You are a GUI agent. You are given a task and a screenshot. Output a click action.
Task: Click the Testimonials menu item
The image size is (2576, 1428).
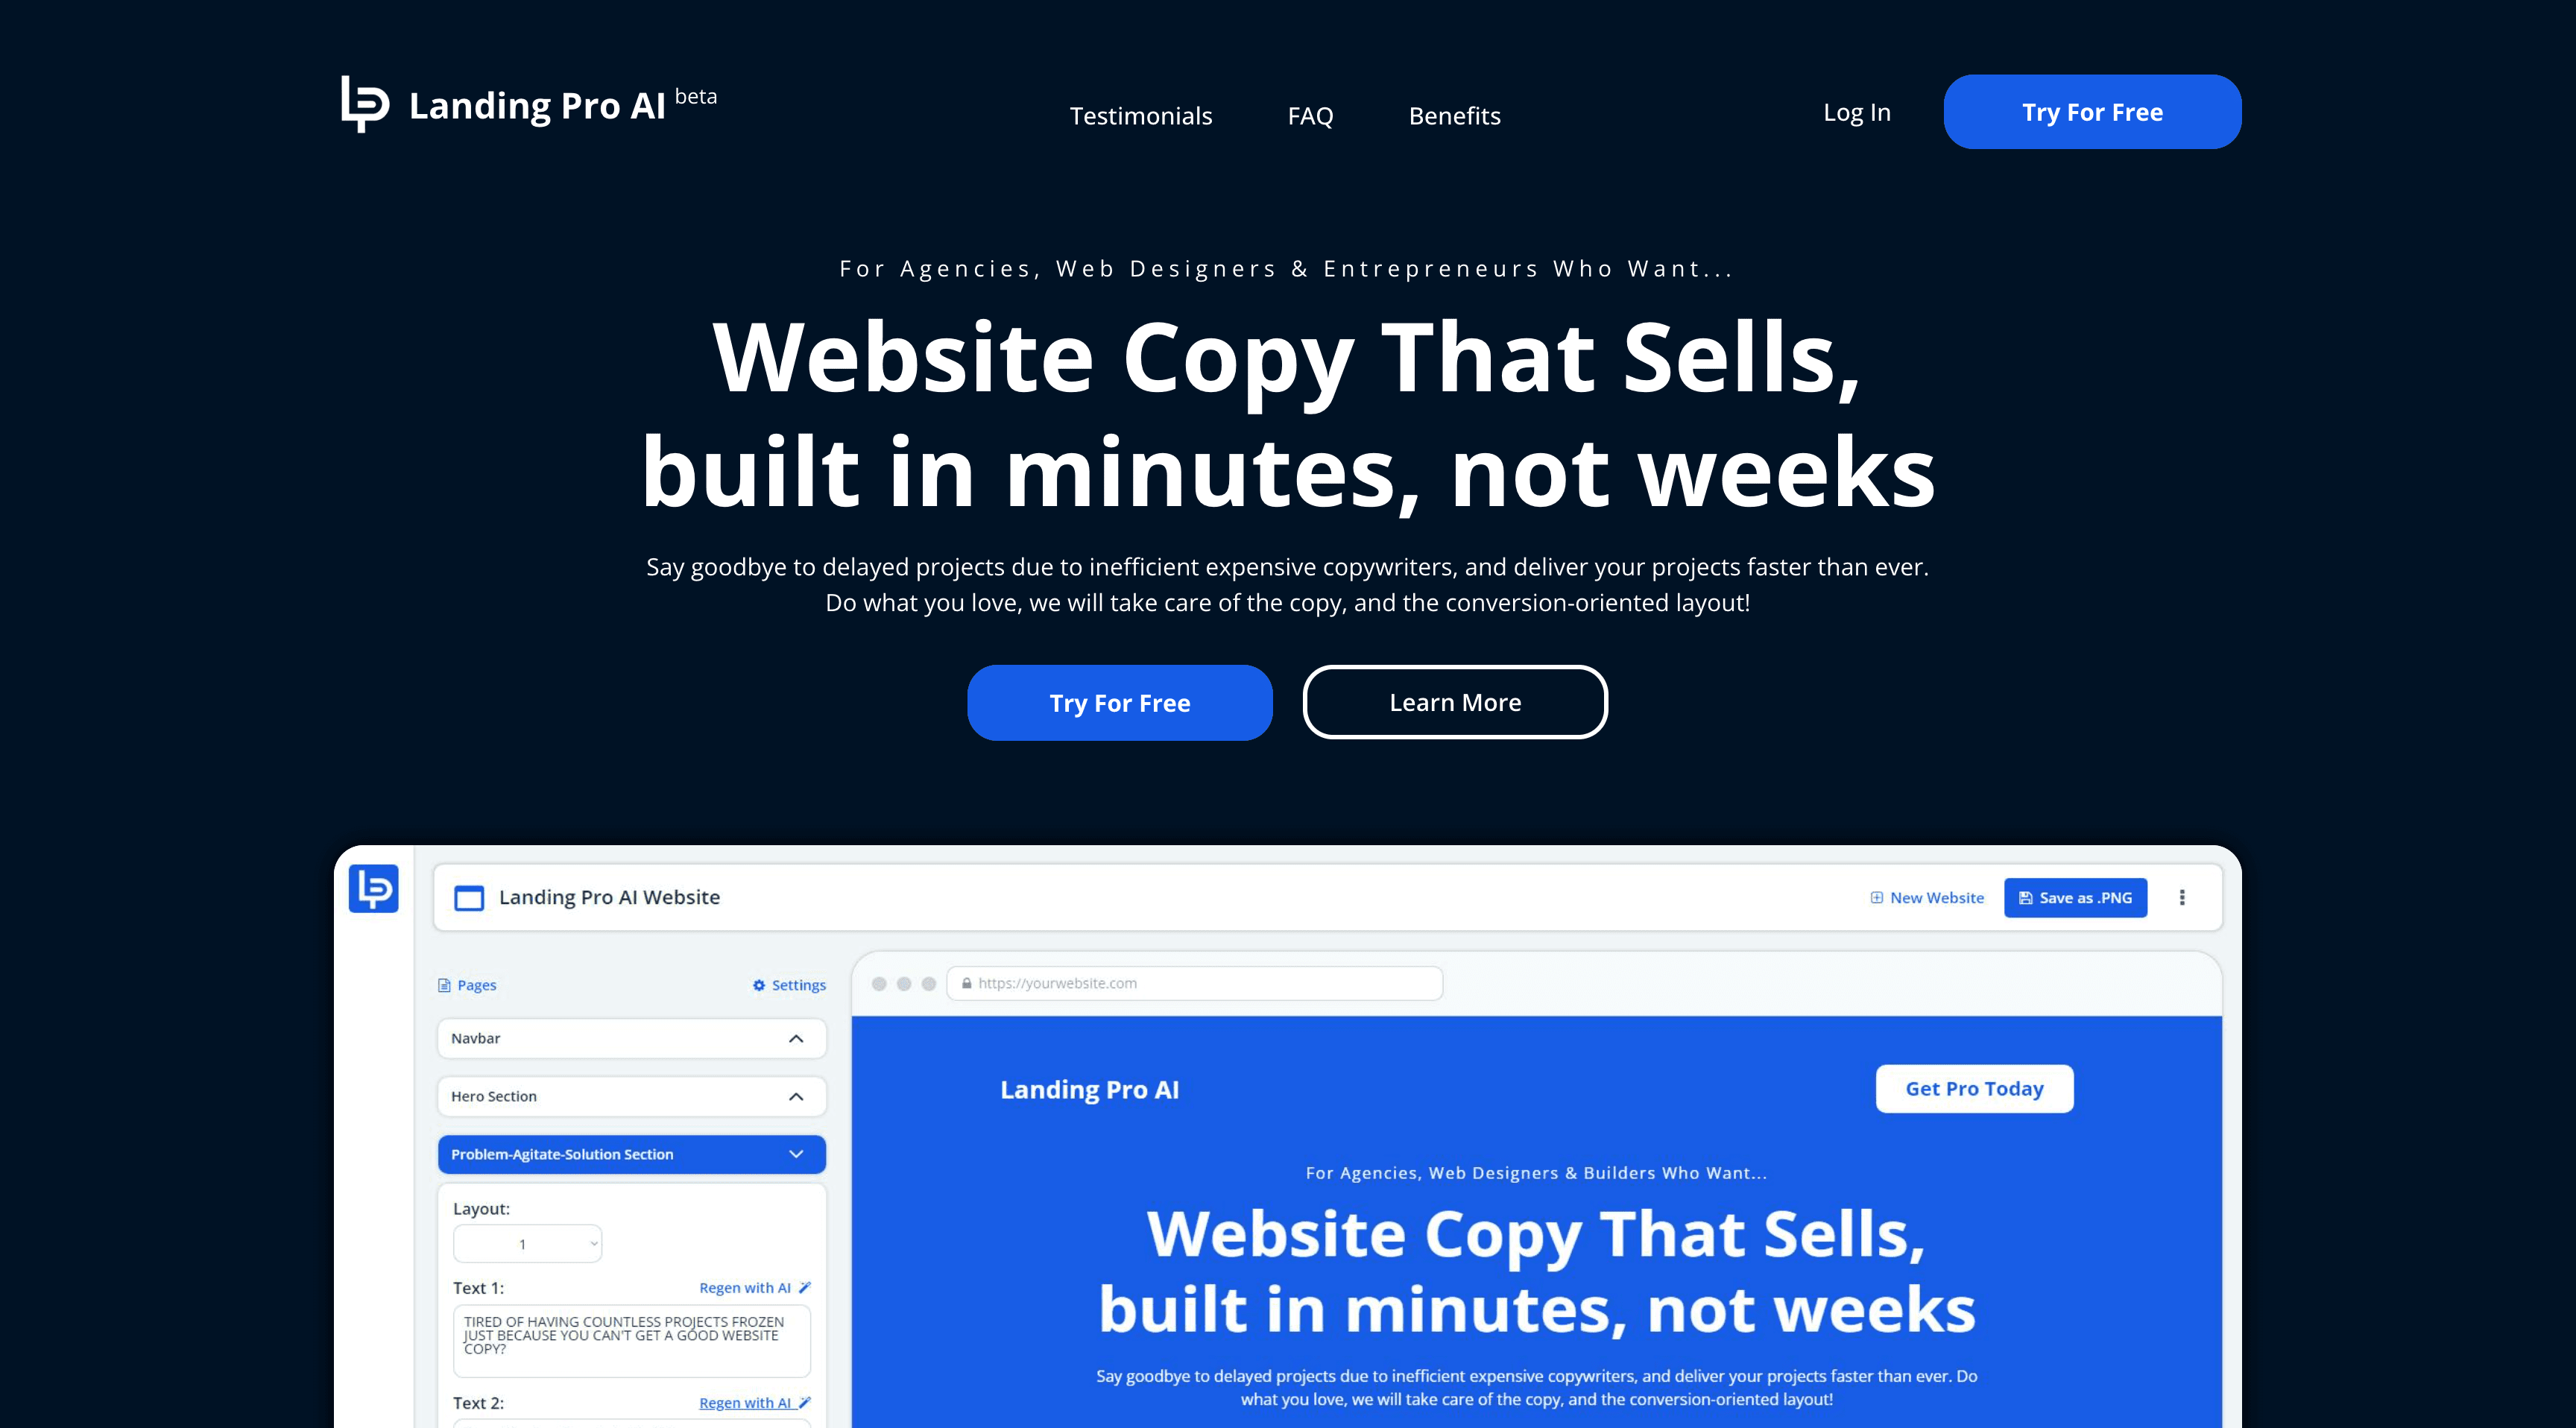pyautogui.click(x=1141, y=114)
